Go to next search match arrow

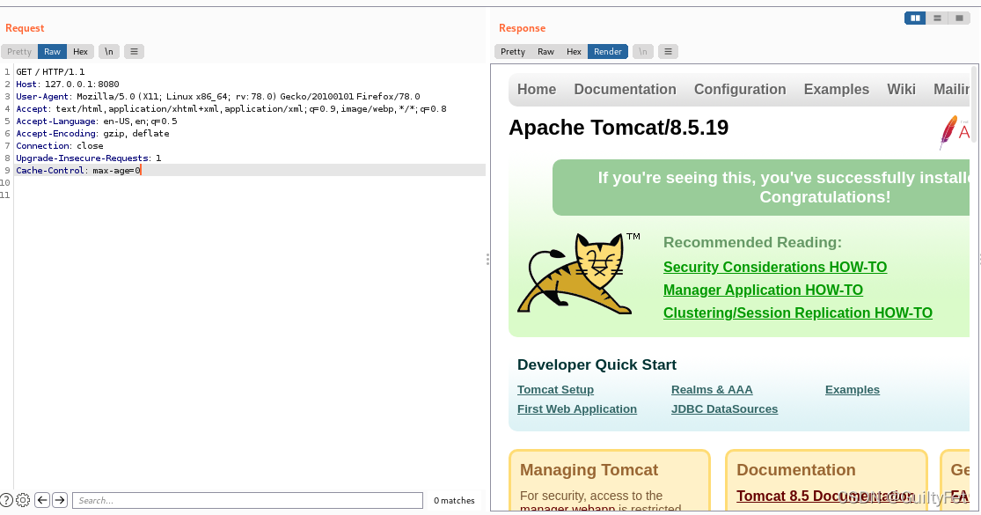[x=60, y=500]
